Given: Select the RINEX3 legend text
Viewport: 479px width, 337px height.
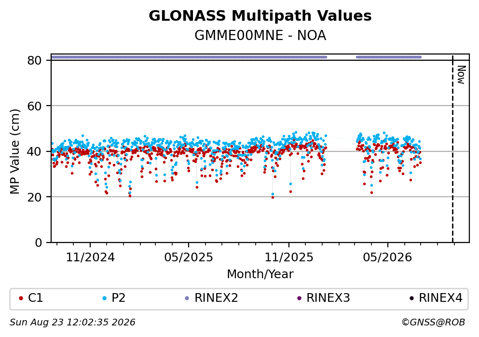Looking at the screenshot, I should [x=328, y=298].
